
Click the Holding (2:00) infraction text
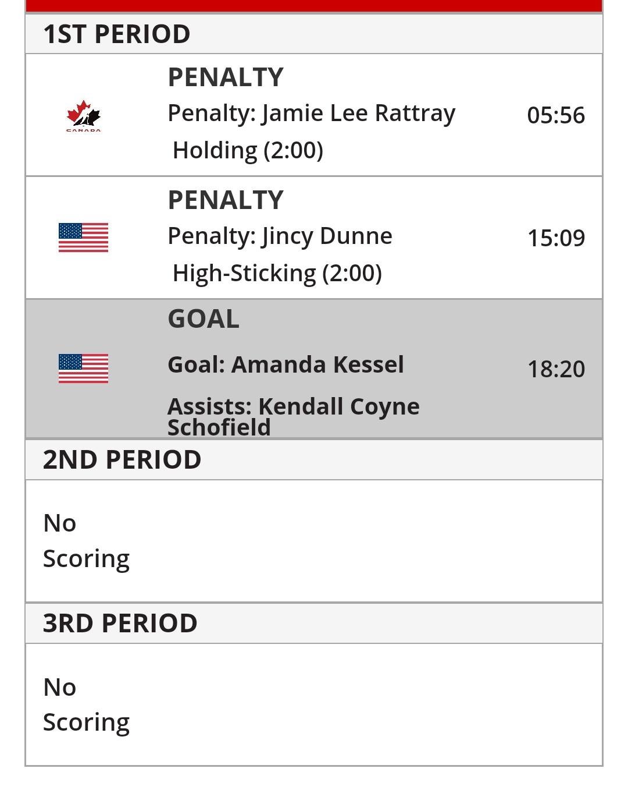click(248, 150)
